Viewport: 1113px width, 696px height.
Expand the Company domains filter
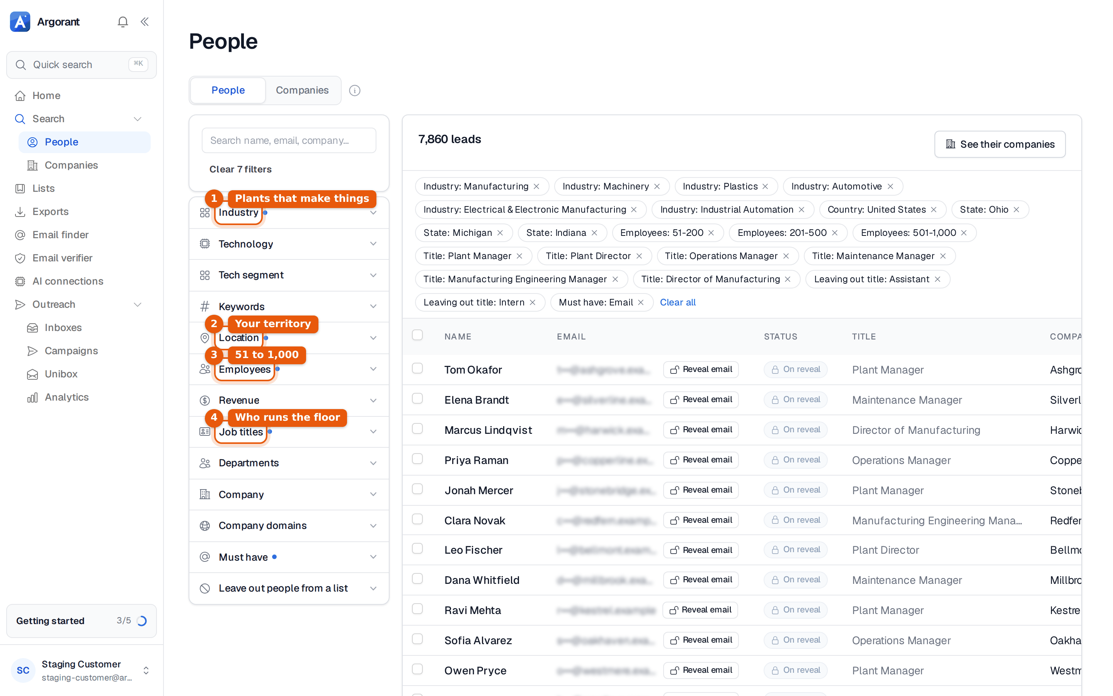(x=289, y=526)
